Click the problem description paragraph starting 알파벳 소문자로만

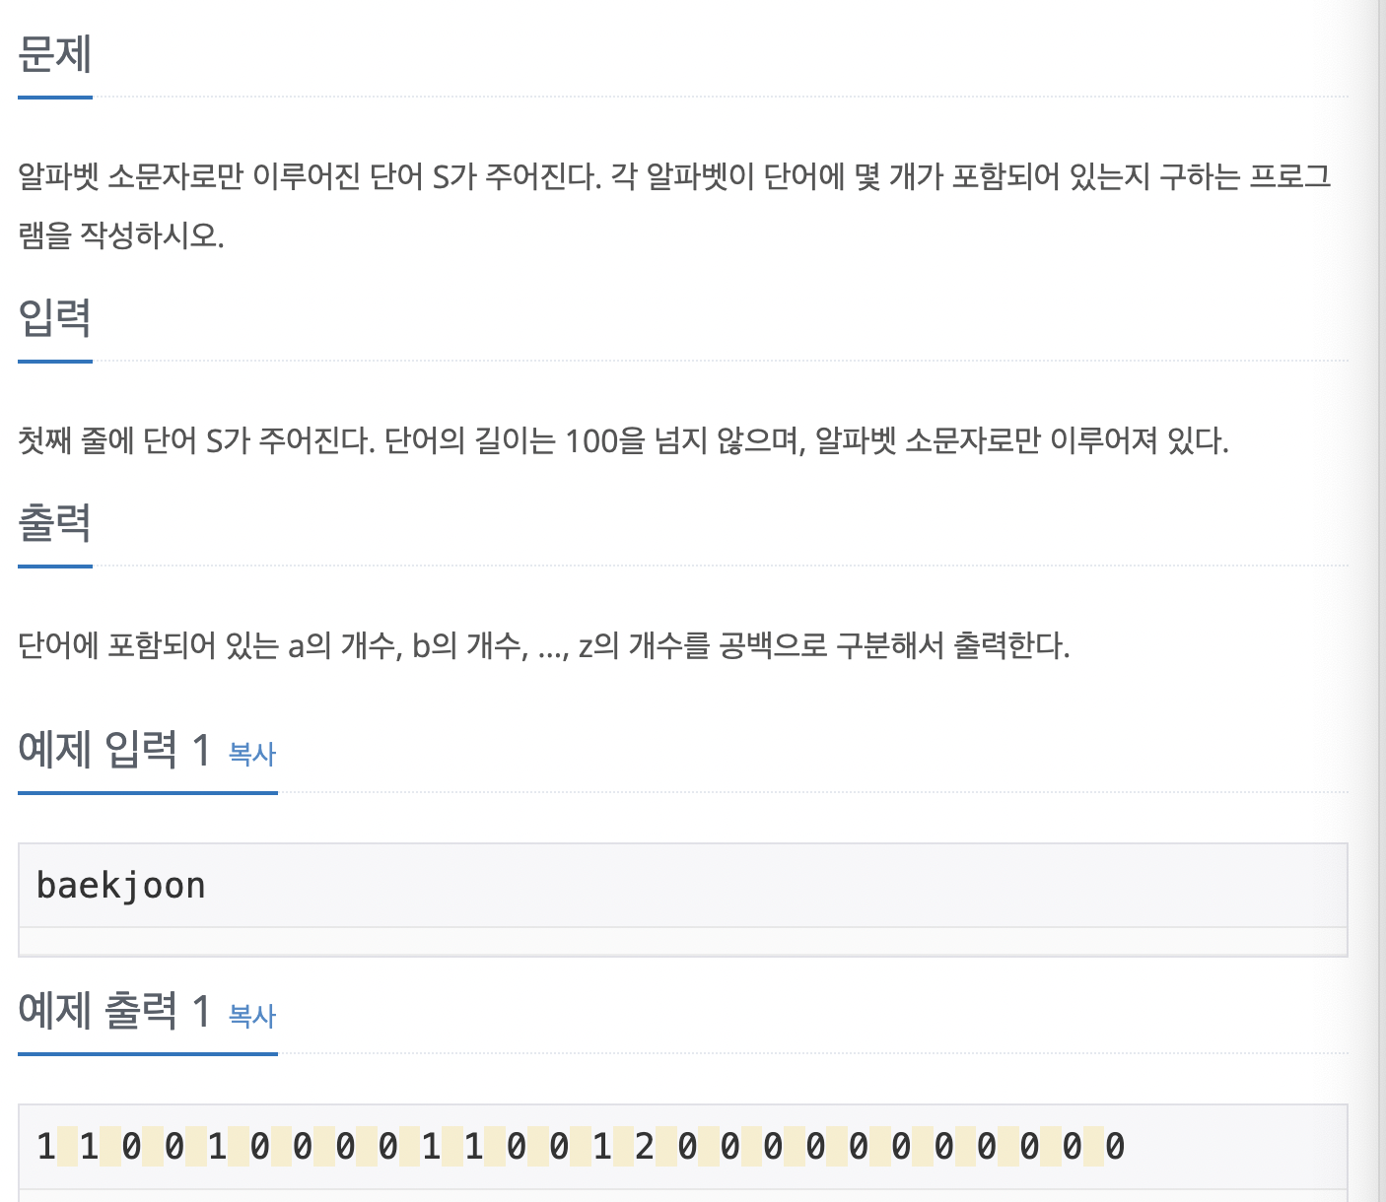click(x=674, y=206)
